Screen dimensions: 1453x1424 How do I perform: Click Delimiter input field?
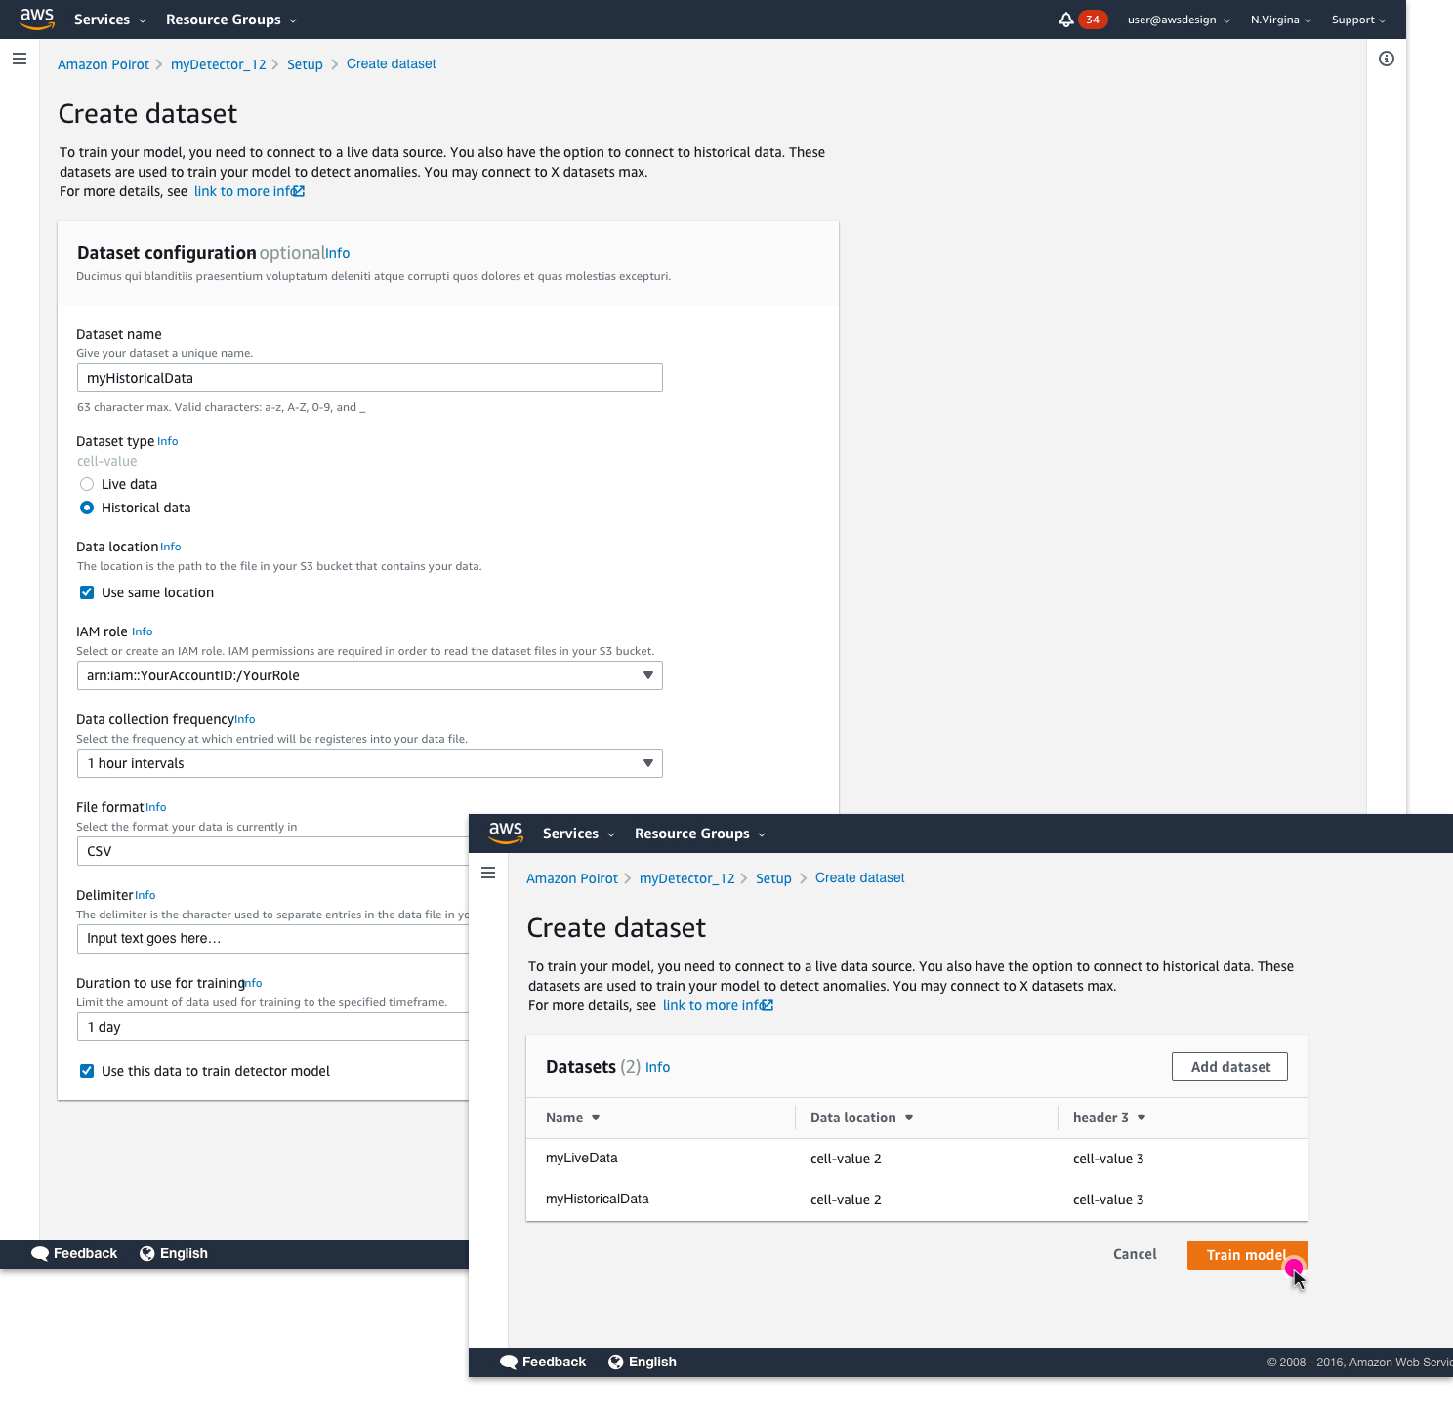tap(272, 939)
